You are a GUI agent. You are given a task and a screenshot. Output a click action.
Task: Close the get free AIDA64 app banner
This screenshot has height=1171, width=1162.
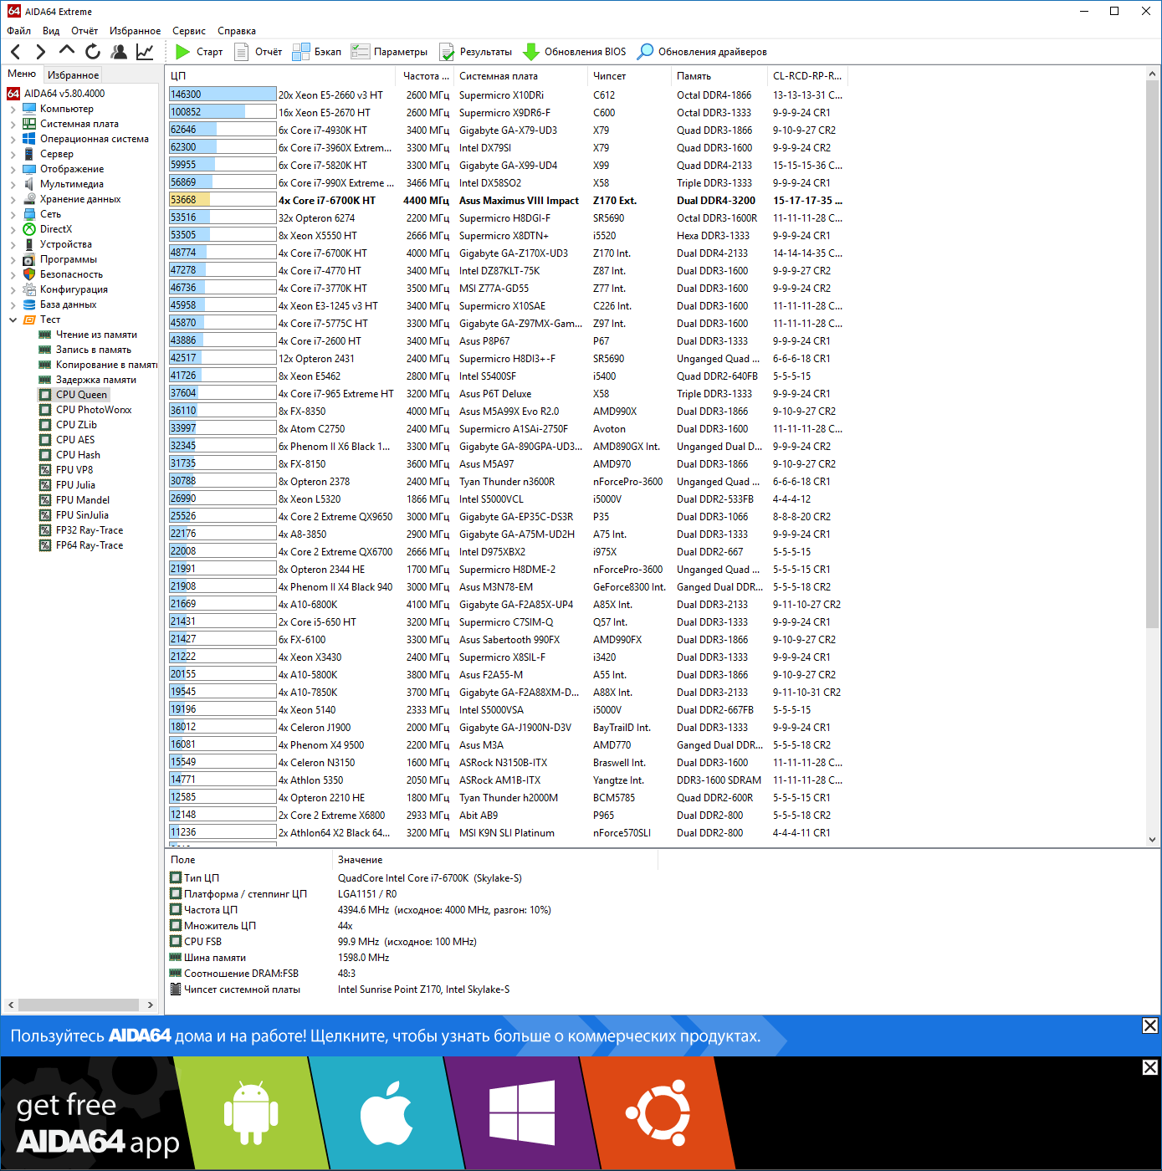[x=1150, y=1067]
